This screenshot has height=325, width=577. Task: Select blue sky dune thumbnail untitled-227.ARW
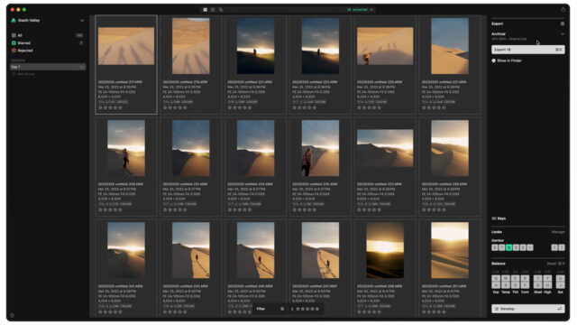[x=450, y=46]
